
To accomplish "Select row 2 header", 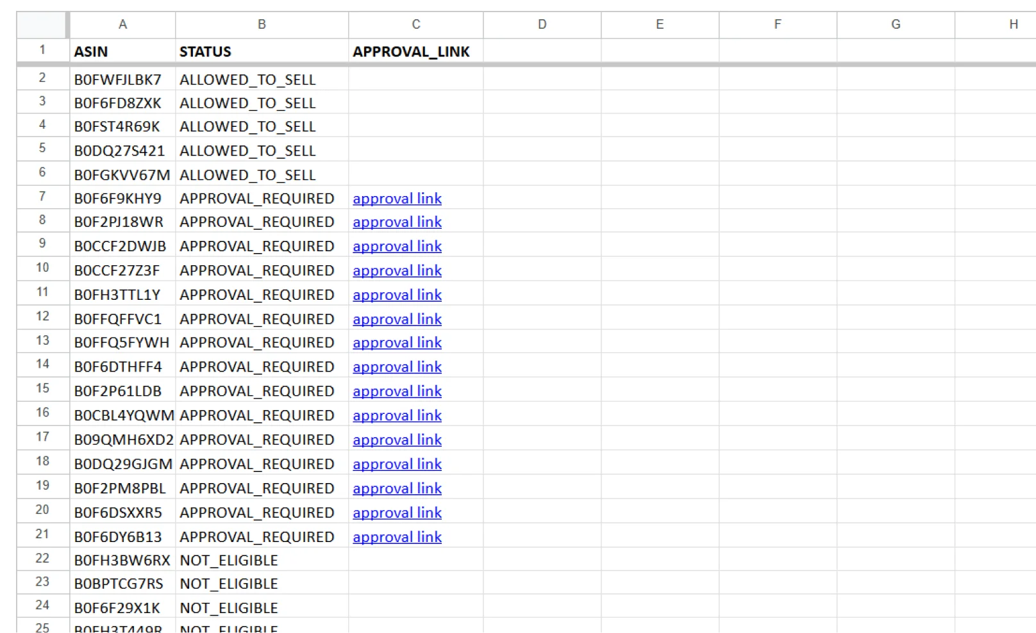I will [x=42, y=78].
